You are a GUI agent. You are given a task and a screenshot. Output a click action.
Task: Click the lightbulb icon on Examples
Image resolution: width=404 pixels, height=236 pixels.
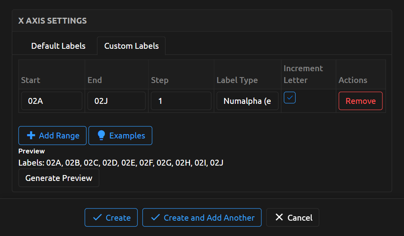[101, 136]
